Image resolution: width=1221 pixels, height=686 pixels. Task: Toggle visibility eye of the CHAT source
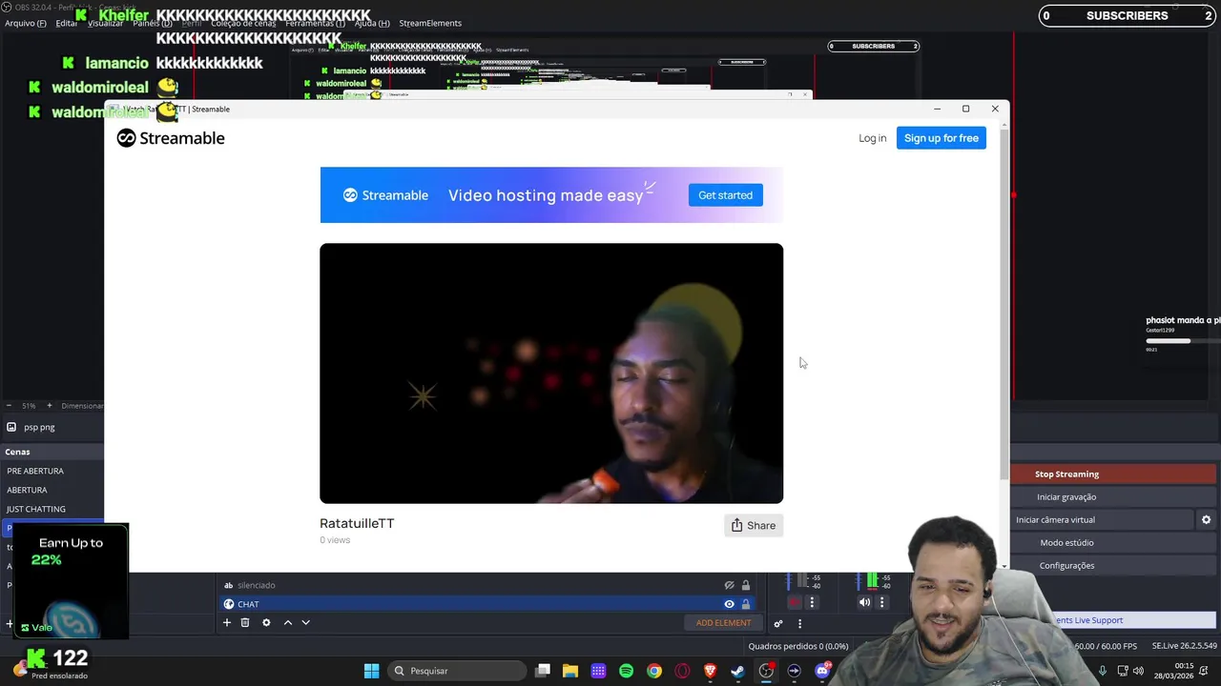click(x=729, y=604)
